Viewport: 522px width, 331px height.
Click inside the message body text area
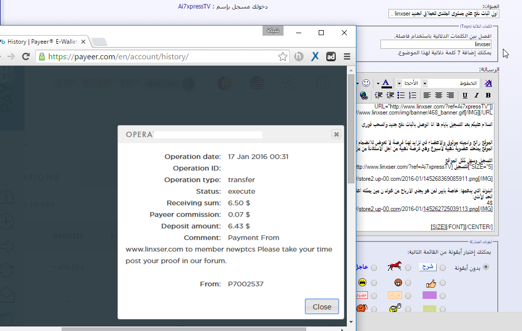(x=425, y=167)
